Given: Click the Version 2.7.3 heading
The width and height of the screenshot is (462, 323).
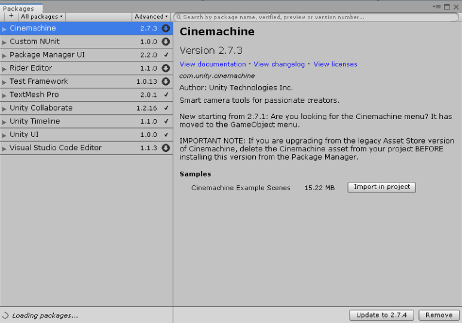Looking at the screenshot, I should (x=211, y=50).
